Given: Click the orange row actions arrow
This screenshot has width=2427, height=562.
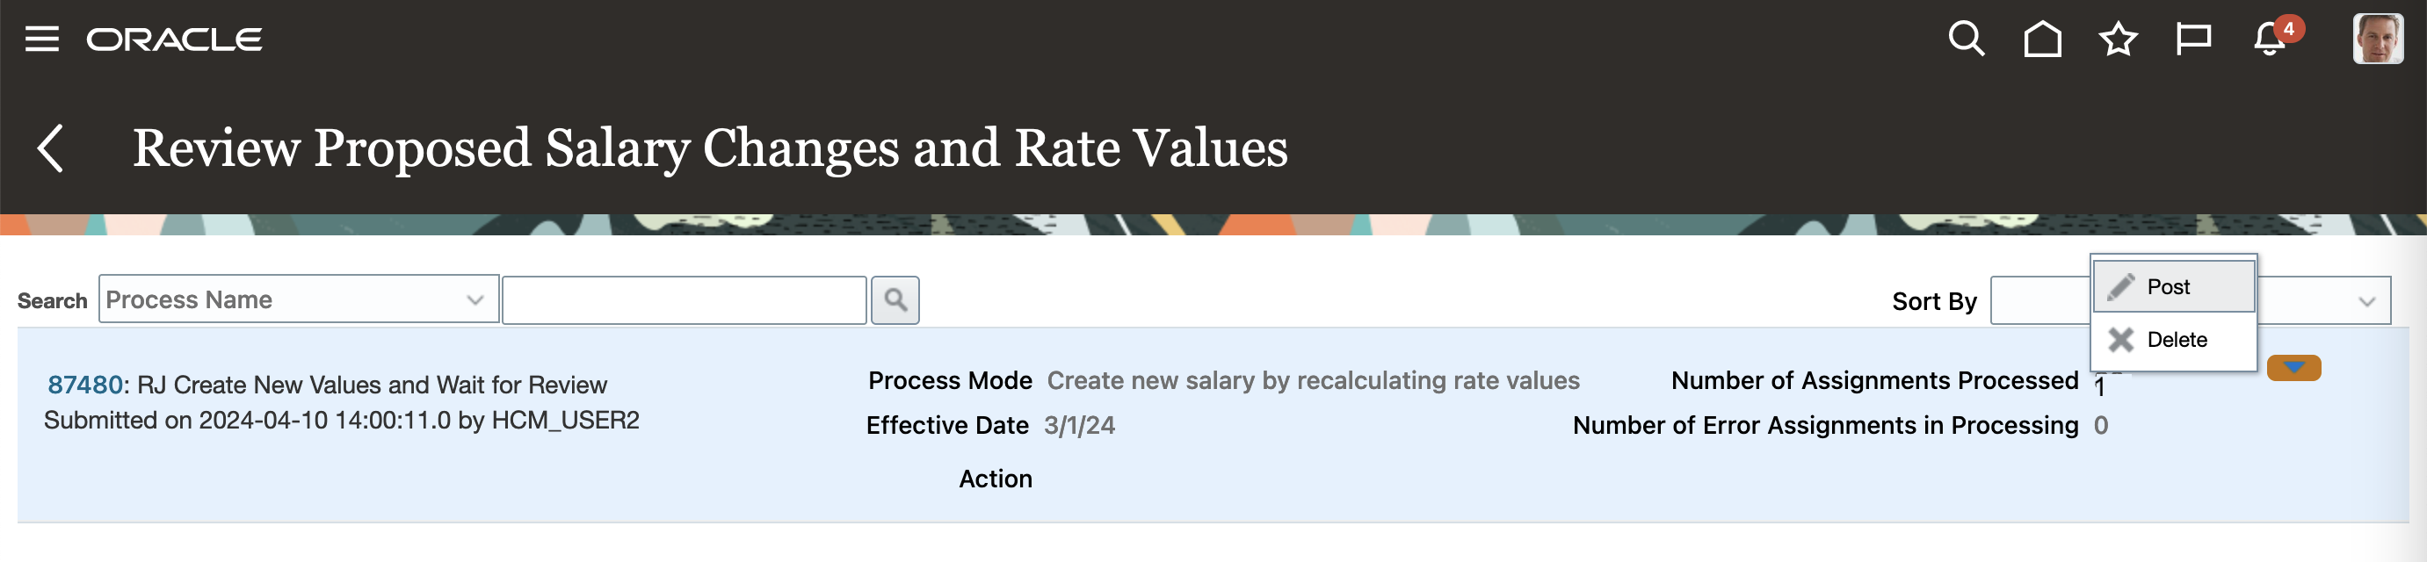Looking at the screenshot, I should pos(2293,367).
